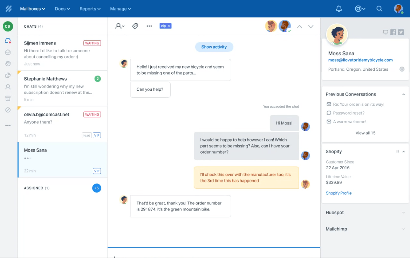Click the moss@ilovetoridemybicycle.com email link

360,60
